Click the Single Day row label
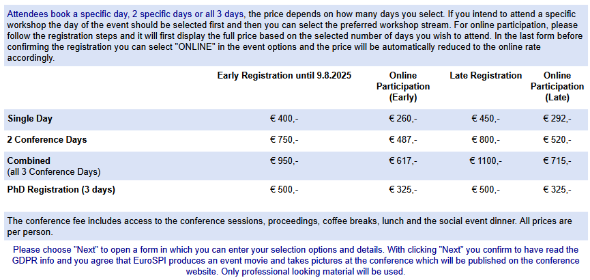 [x=30, y=119]
